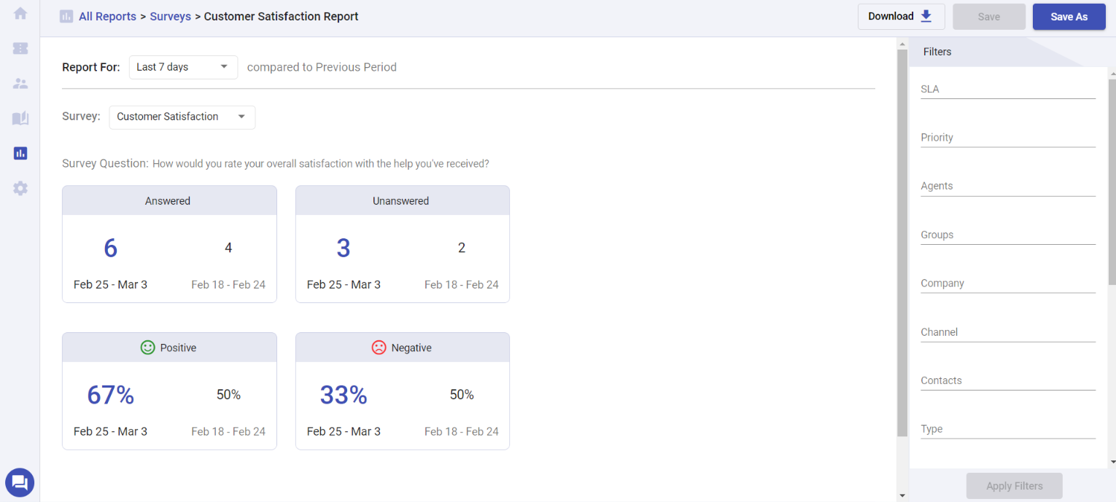1116x502 pixels.
Task: Click the red frown icon on Negative card
Action: tap(379, 348)
